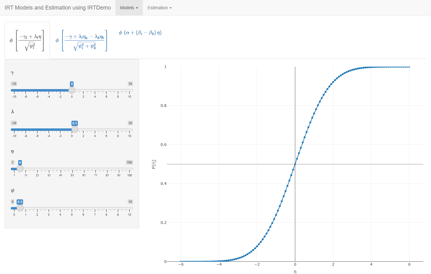The image size is (431, 274).
Task: Click the γ slider maximum label 10
Action: pos(130,84)
